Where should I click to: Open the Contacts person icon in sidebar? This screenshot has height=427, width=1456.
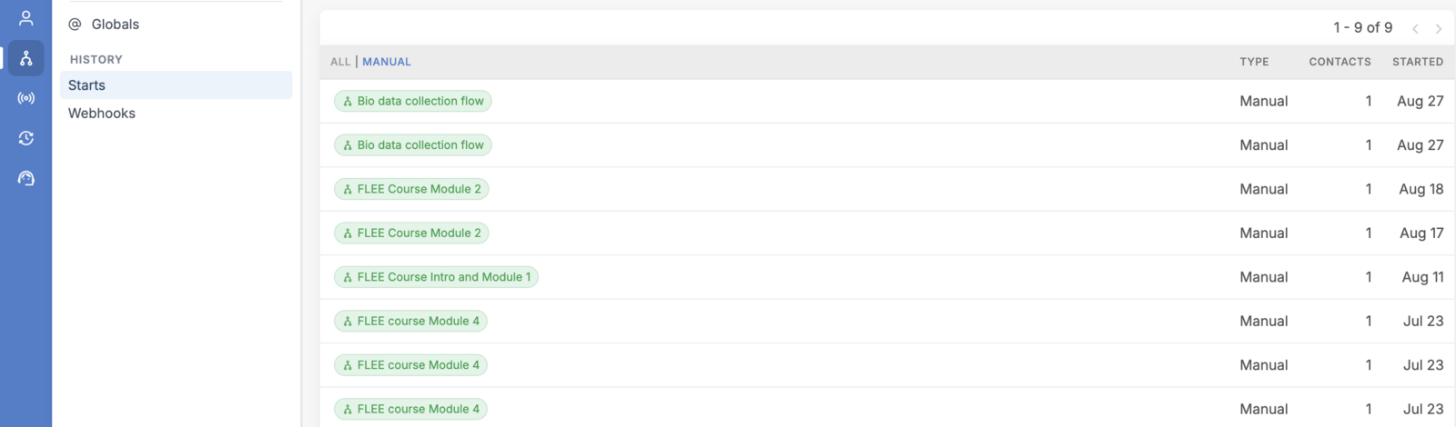pos(25,18)
